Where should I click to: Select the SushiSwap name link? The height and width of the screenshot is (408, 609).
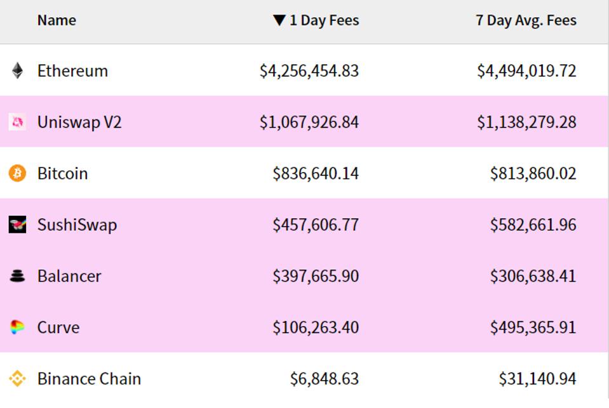coord(77,225)
